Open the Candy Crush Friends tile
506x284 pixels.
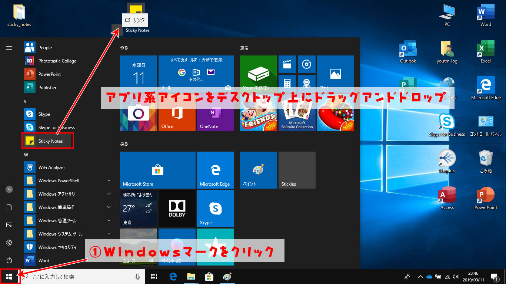(259, 112)
